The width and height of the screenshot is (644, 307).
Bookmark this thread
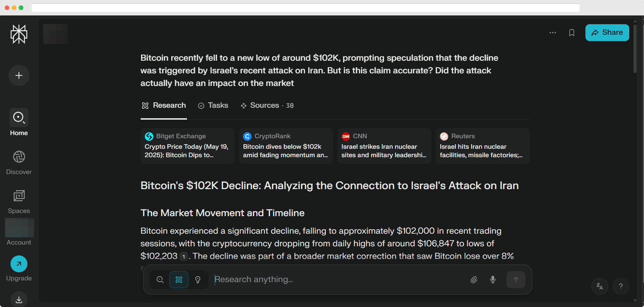[x=572, y=33]
